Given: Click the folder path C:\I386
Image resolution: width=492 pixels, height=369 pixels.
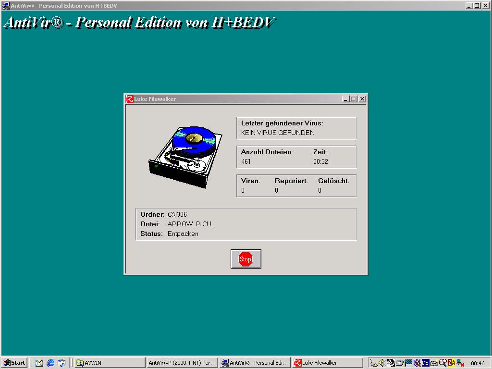Looking at the screenshot, I should (x=177, y=214).
